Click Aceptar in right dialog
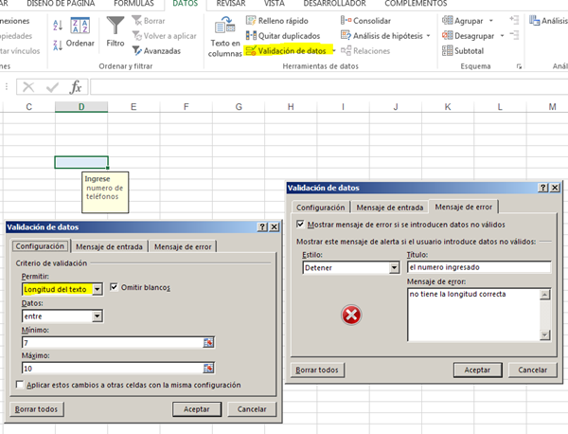 (x=477, y=370)
